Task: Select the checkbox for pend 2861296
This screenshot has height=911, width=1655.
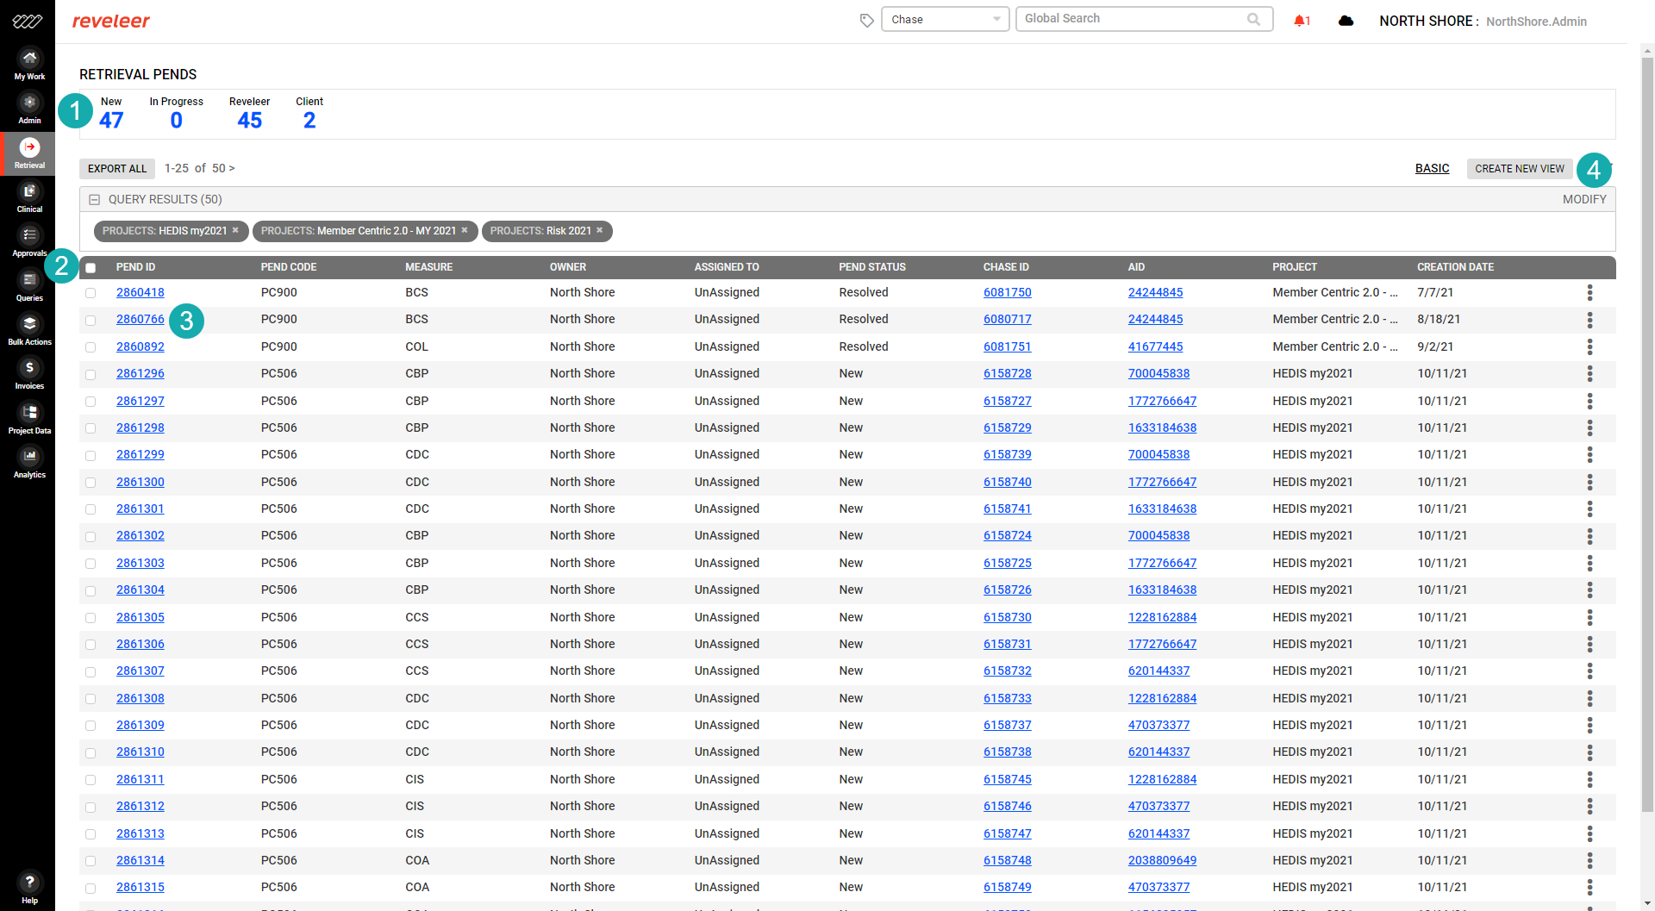Action: [91, 374]
